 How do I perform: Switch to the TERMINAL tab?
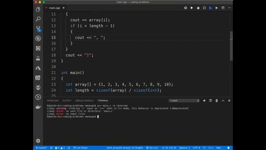tap(103, 101)
